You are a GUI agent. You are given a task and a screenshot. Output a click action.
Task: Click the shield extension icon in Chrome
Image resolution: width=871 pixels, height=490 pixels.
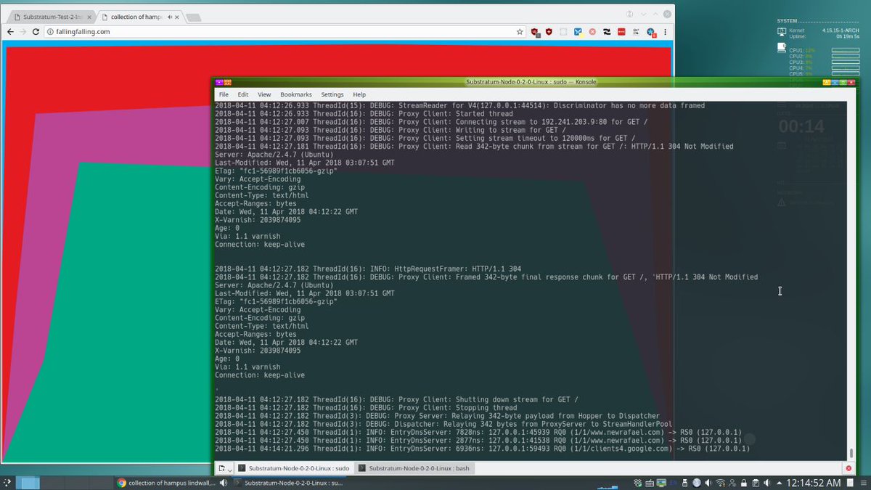click(x=549, y=32)
